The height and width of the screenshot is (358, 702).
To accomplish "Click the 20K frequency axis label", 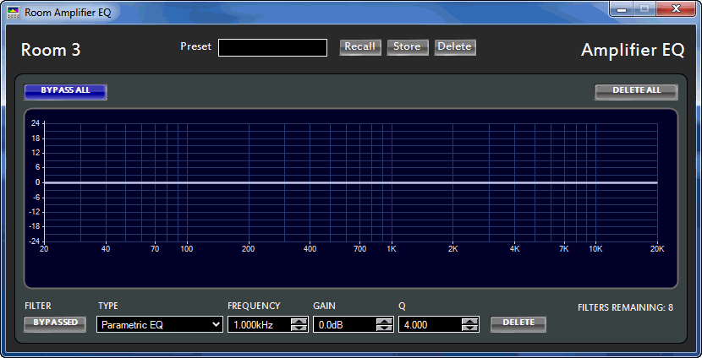I will click(x=657, y=249).
